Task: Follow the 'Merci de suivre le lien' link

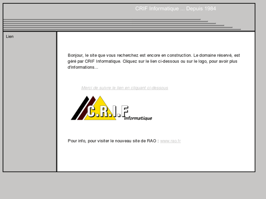Action: 125,88
